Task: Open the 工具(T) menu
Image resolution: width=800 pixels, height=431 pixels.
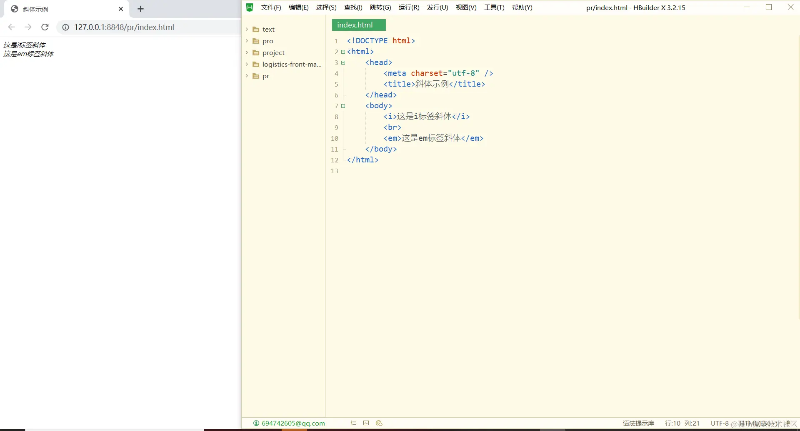Action: point(494,7)
